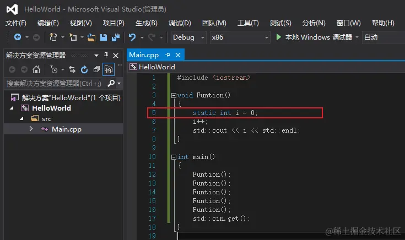Open the add new item dropdown arrow
Screen dimensions: 405x240
pos(82,37)
